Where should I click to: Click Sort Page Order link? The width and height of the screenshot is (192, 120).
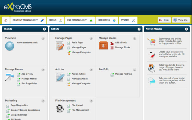[x=29, y=83]
